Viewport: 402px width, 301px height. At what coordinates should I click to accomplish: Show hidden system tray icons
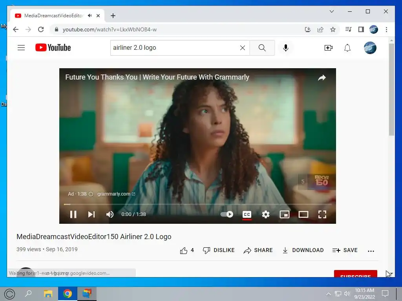tap(329, 294)
